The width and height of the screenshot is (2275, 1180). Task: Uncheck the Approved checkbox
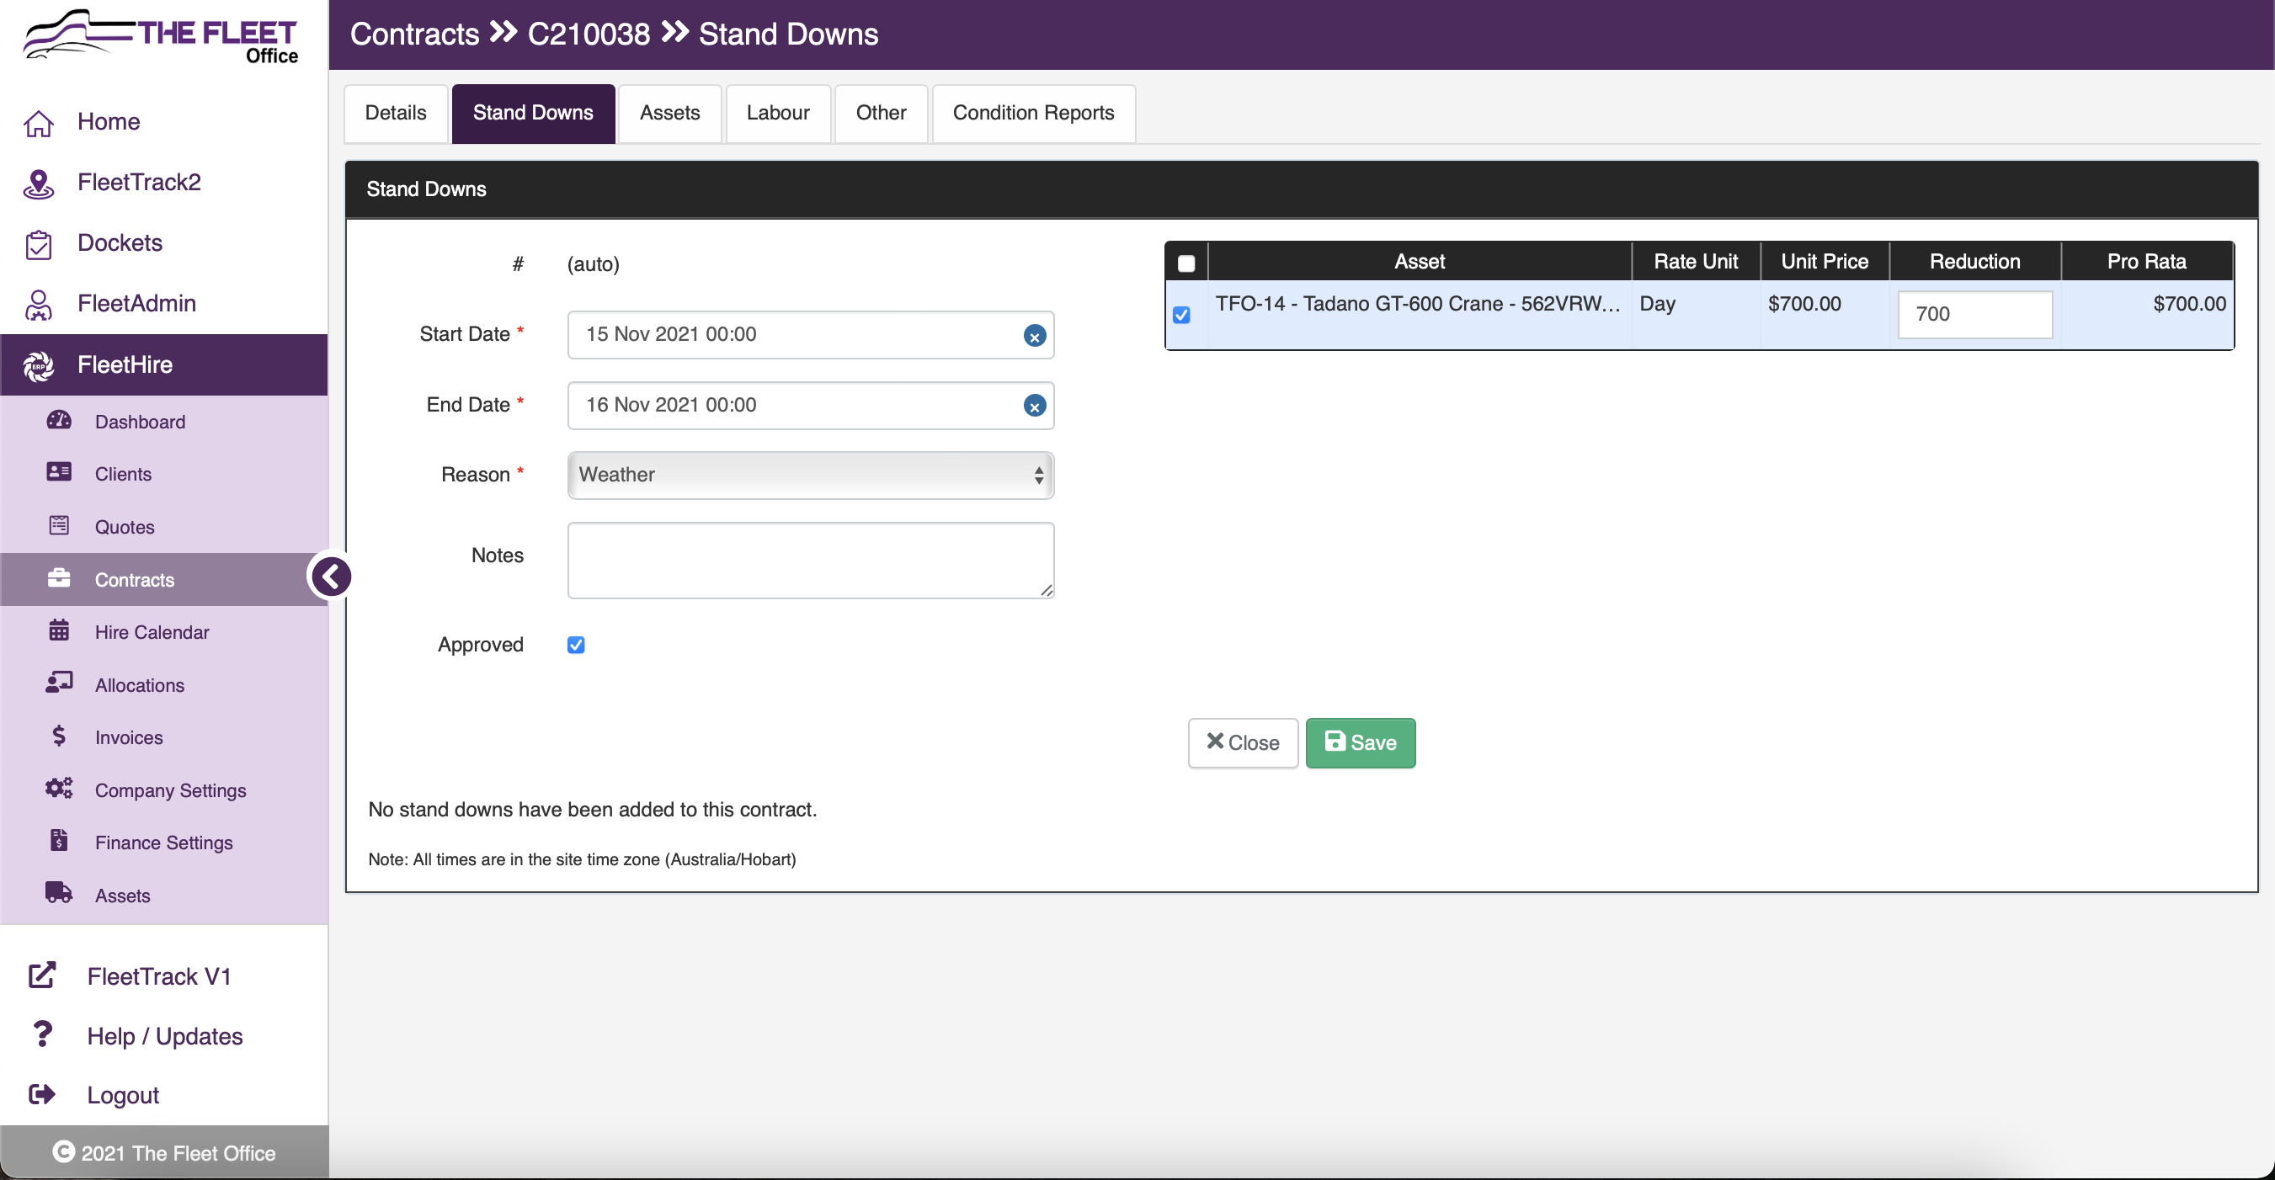tap(576, 646)
